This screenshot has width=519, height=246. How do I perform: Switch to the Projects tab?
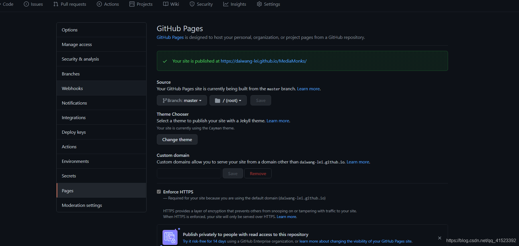click(141, 4)
